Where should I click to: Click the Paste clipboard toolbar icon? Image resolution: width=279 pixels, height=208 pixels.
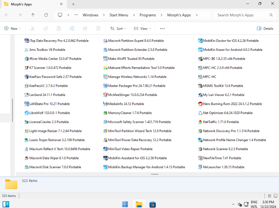click(x=59, y=28)
